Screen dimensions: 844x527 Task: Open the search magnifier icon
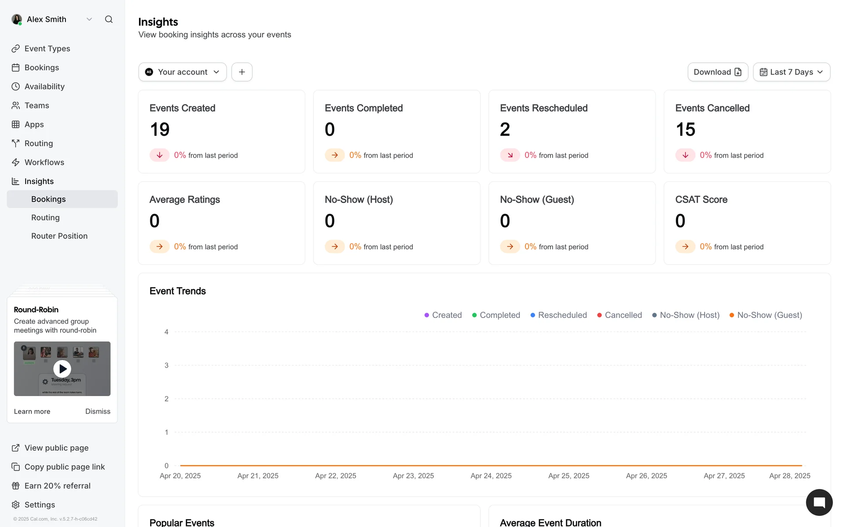109,19
